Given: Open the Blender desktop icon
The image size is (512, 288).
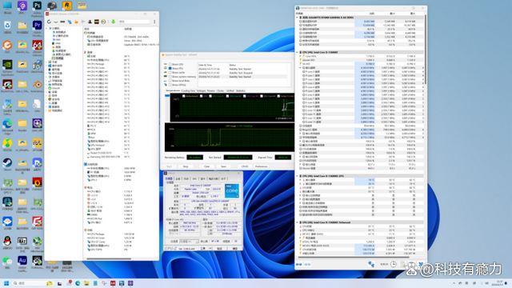Looking at the screenshot, I should 37,85.
